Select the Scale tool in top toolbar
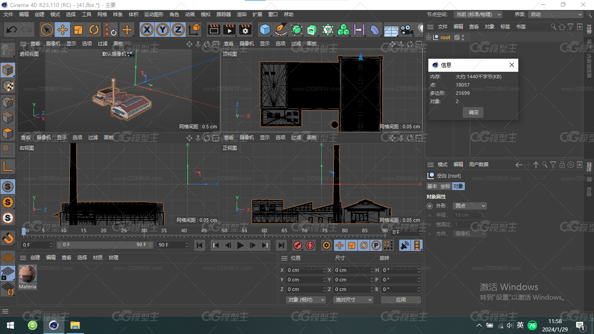This screenshot has width=594, height=334. coord(78,30)
